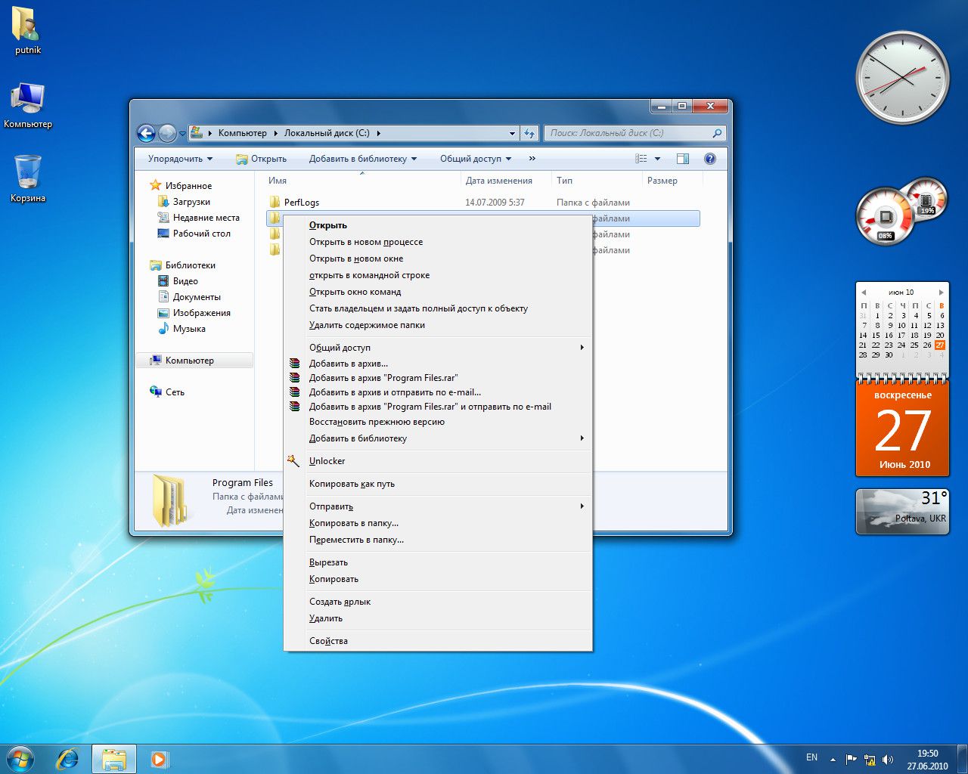
Task: Toggle the preview pane icon
Action: coord(683,159)
